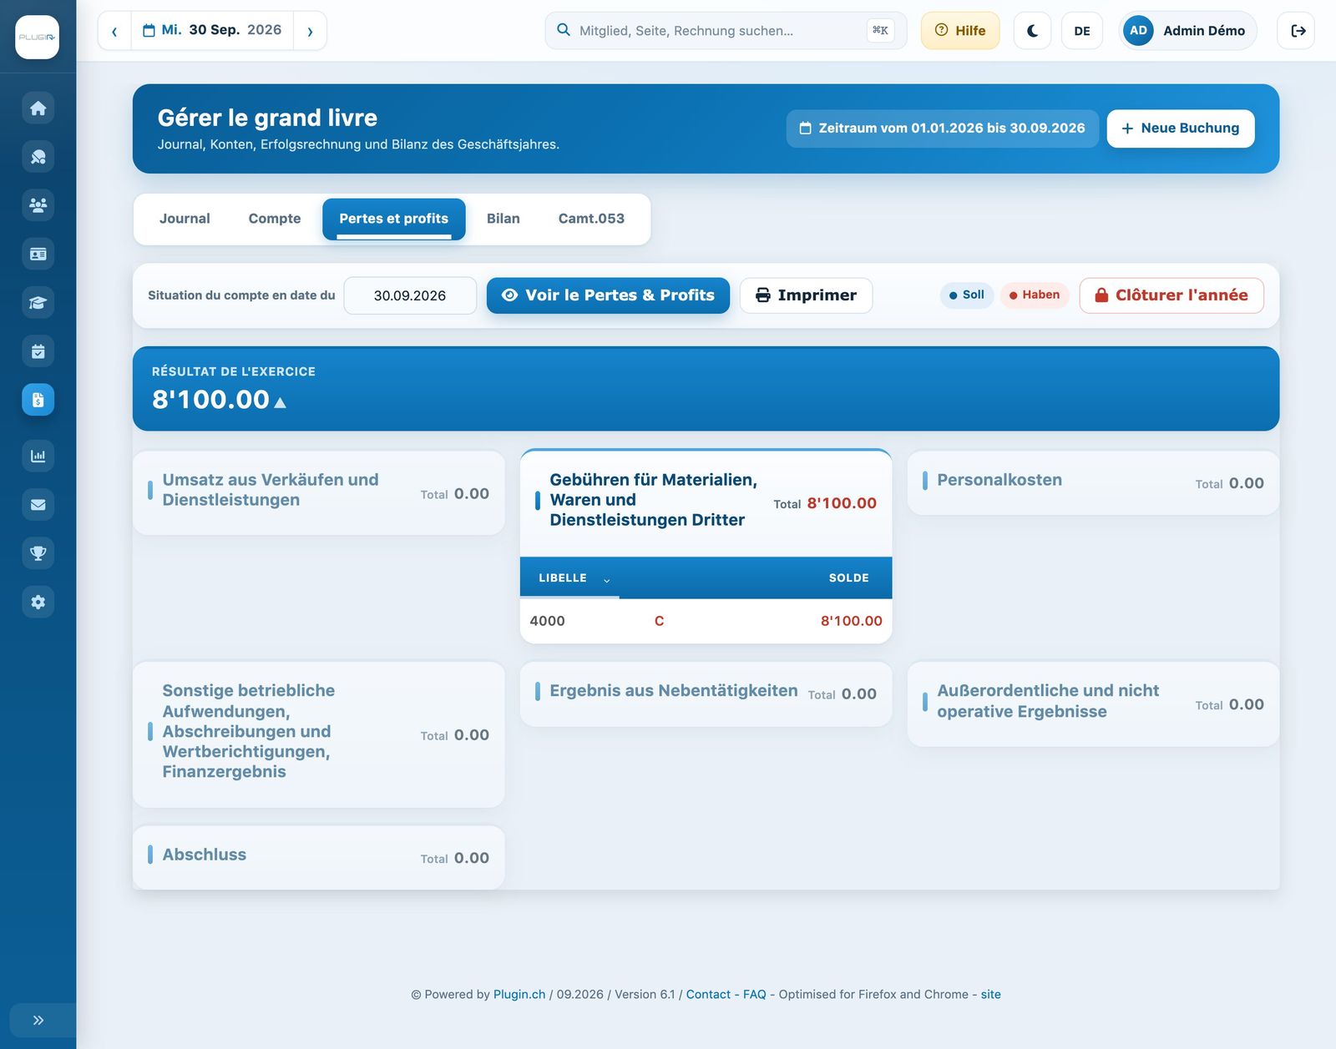Open the envelope mail sidebar icon
Image resolution: width=1336 pixels, height=1049 pixels.
pyautogui.click(x=38, y=504)
